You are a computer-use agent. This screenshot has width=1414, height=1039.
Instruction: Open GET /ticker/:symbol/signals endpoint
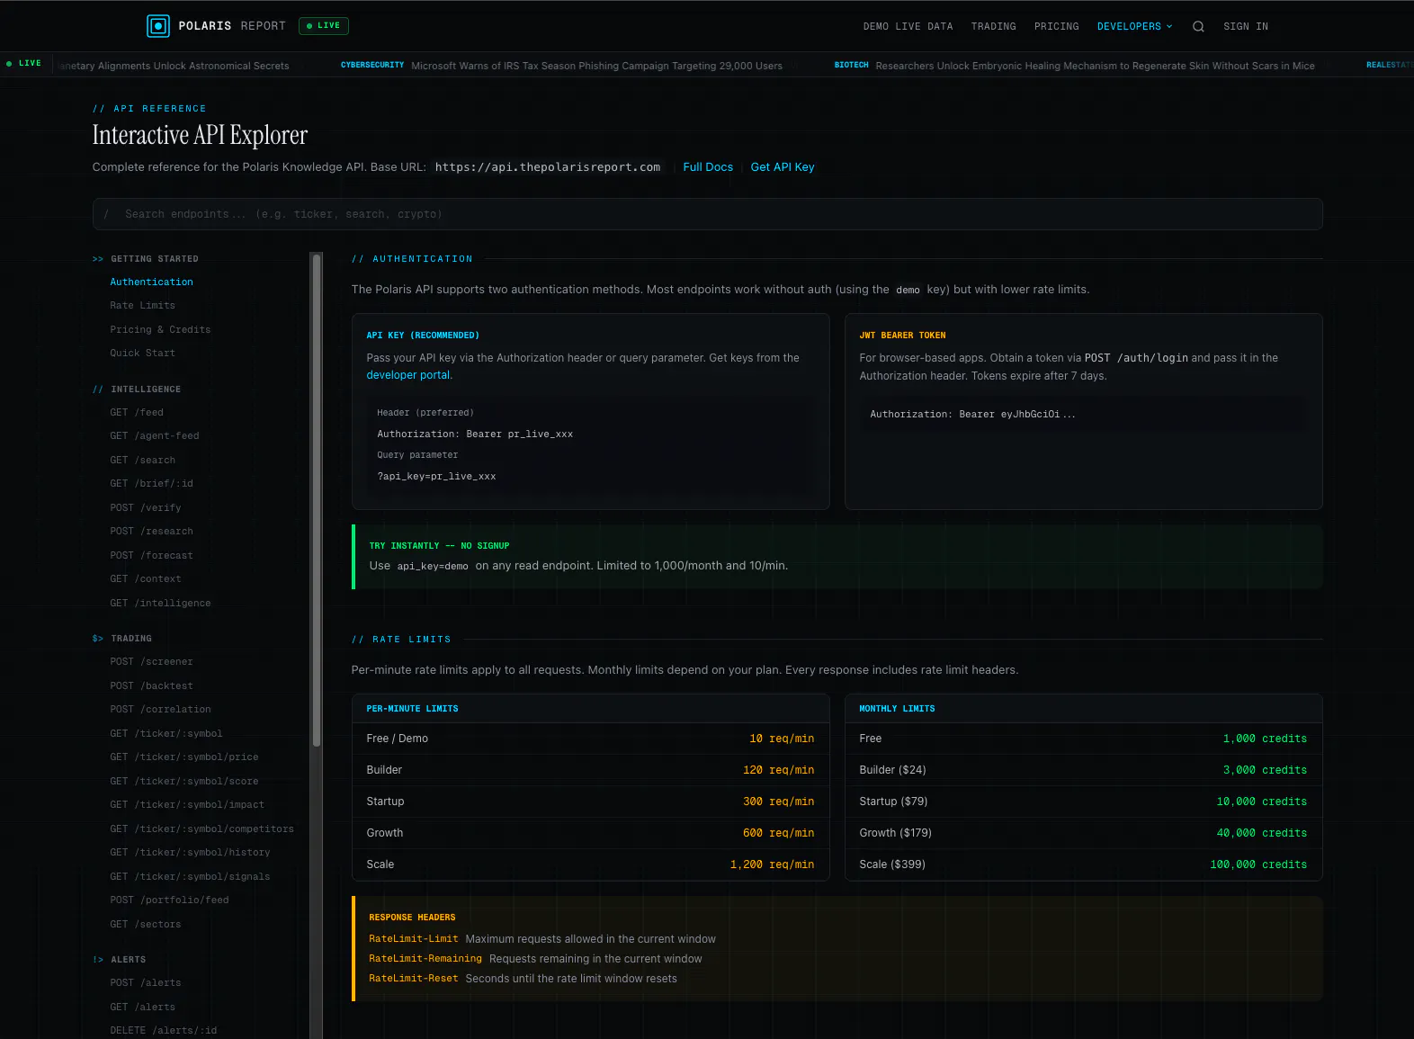(x=190, y=877)
